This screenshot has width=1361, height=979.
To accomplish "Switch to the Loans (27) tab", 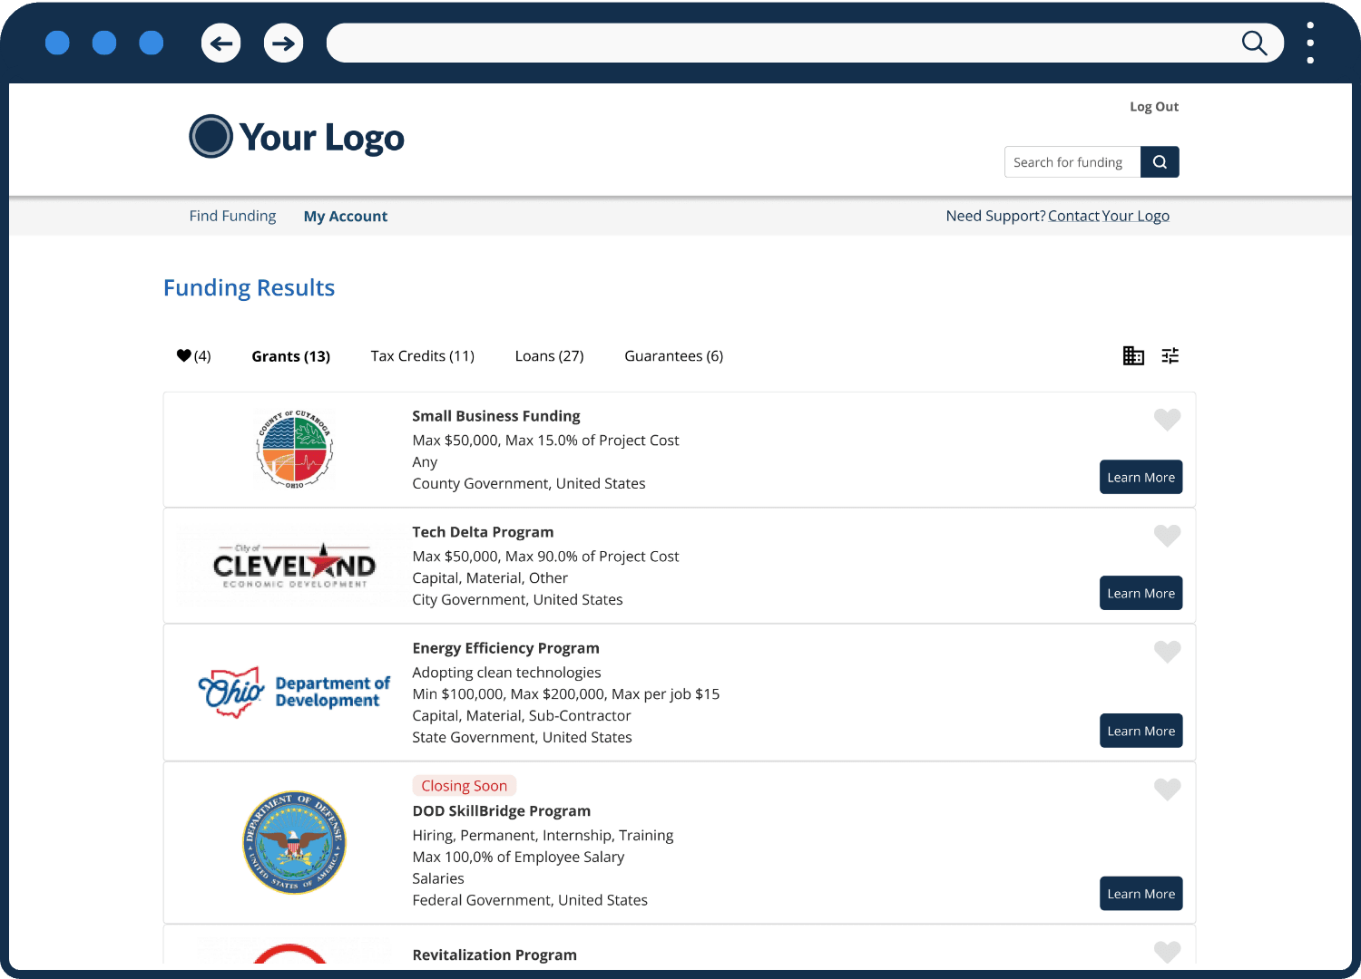I will pyautogui.click(x=549, y=355).
